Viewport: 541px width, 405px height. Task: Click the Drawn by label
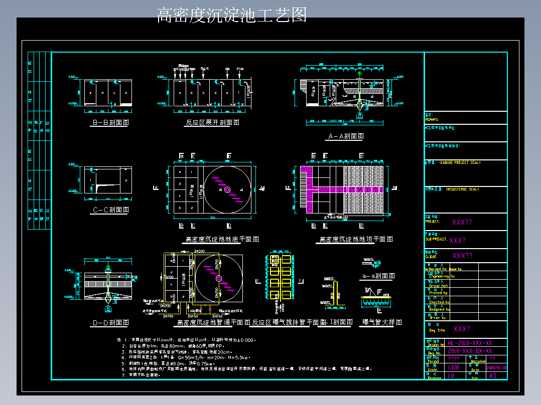(x=438, y=318)
